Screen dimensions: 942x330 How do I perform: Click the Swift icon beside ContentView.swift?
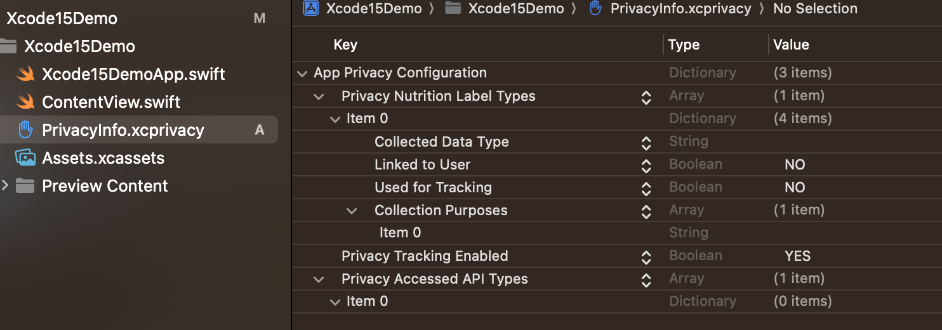[25, 102]
